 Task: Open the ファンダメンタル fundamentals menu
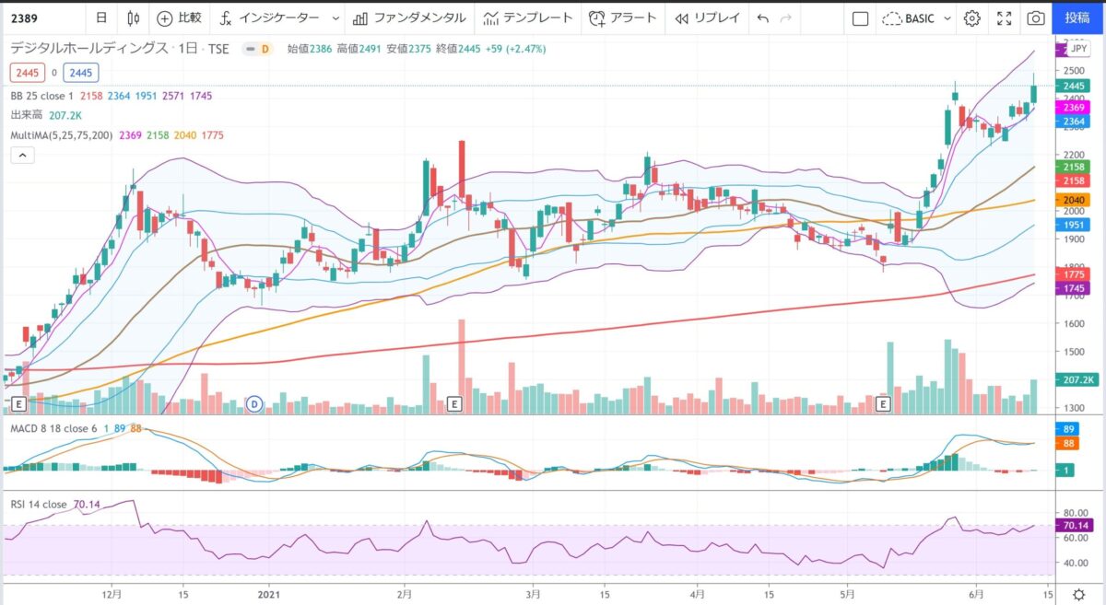(x=409, y=17)
